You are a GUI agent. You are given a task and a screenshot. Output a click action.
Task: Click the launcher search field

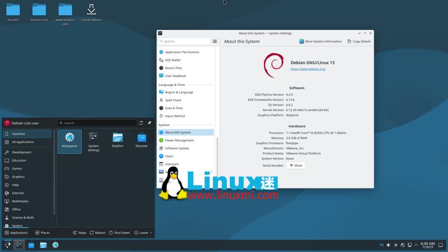click(97, 123)
